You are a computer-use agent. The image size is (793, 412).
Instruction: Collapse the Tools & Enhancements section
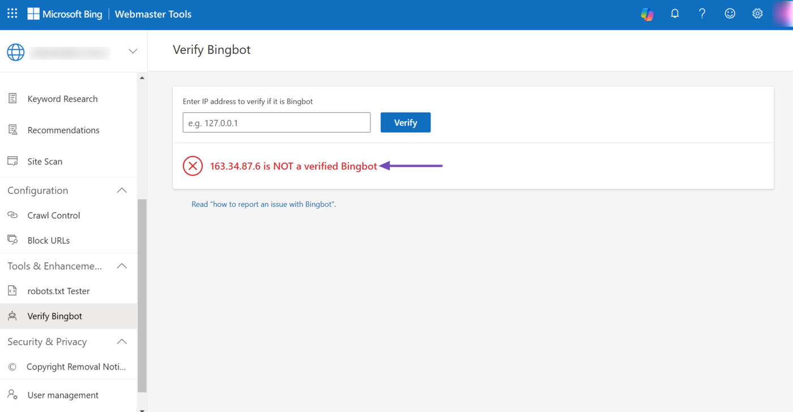pyautogui.click(x=122, y=266)
